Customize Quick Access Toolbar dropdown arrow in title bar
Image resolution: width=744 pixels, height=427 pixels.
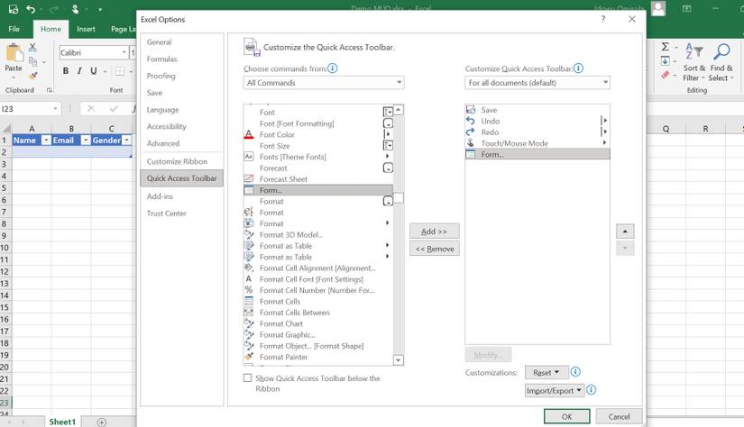[100, 9]
